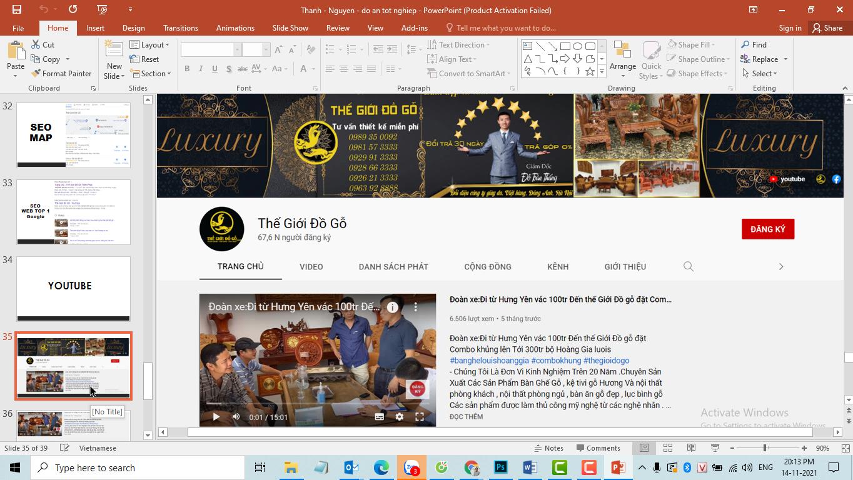Select the text box shape
The height and width of the screenshot is (480, 853).
pos(527,46)
